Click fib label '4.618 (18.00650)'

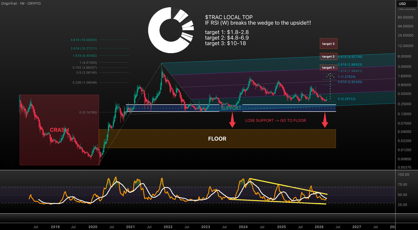point(83,40)
